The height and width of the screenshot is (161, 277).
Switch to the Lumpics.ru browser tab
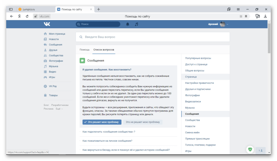pos(36,9)
